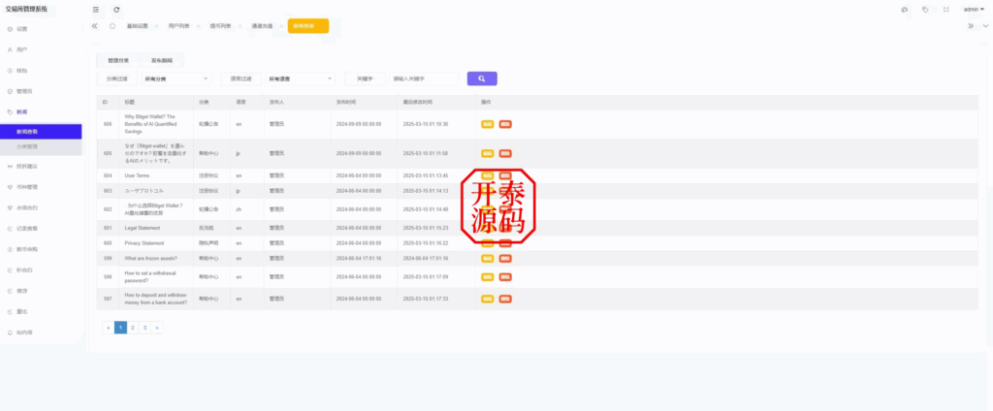993x411 pixels.
Task: Click the theme palette icon in header
Action: tap(905, 9)
